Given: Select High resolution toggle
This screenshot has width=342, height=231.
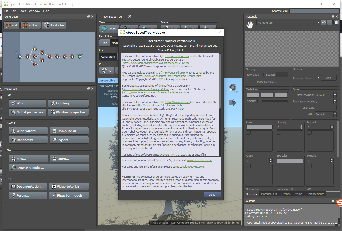Looking at the screenshot, I should coord(104,43).
